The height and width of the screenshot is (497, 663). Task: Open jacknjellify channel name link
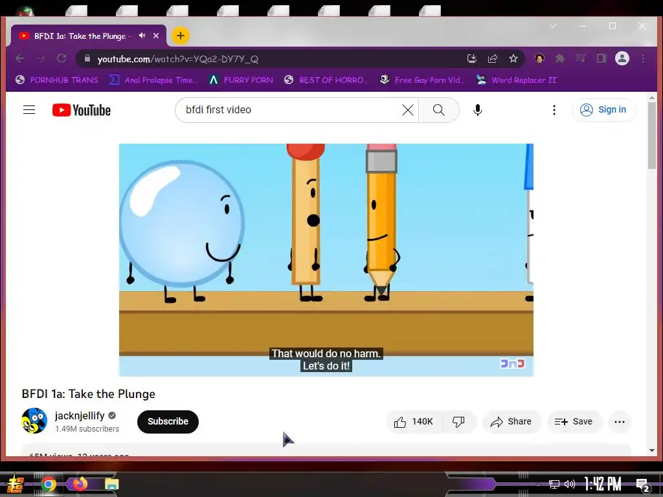80,415
